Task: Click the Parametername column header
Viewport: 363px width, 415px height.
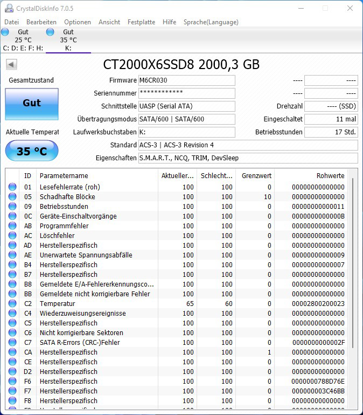Action: [x=97, y=176]
